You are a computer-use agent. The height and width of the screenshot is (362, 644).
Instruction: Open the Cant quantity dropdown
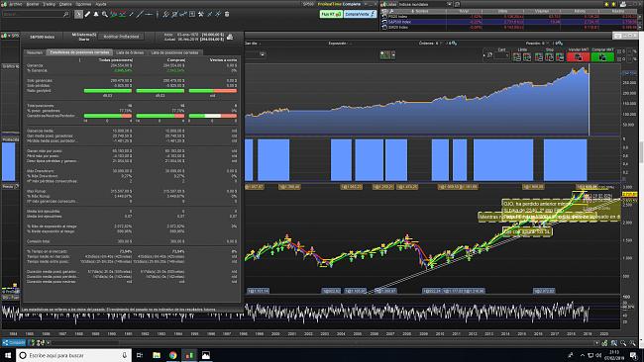click(501, 55)
